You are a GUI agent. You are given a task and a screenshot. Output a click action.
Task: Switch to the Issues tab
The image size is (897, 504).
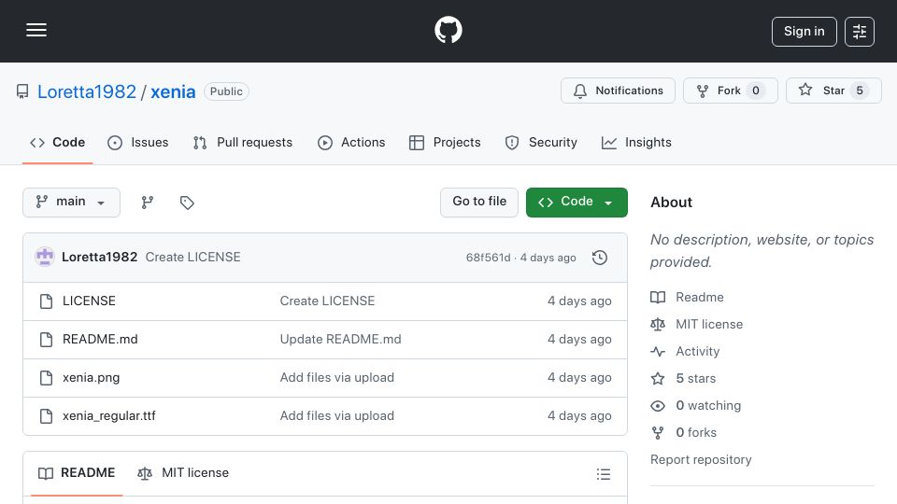click(x=138, y=142)
